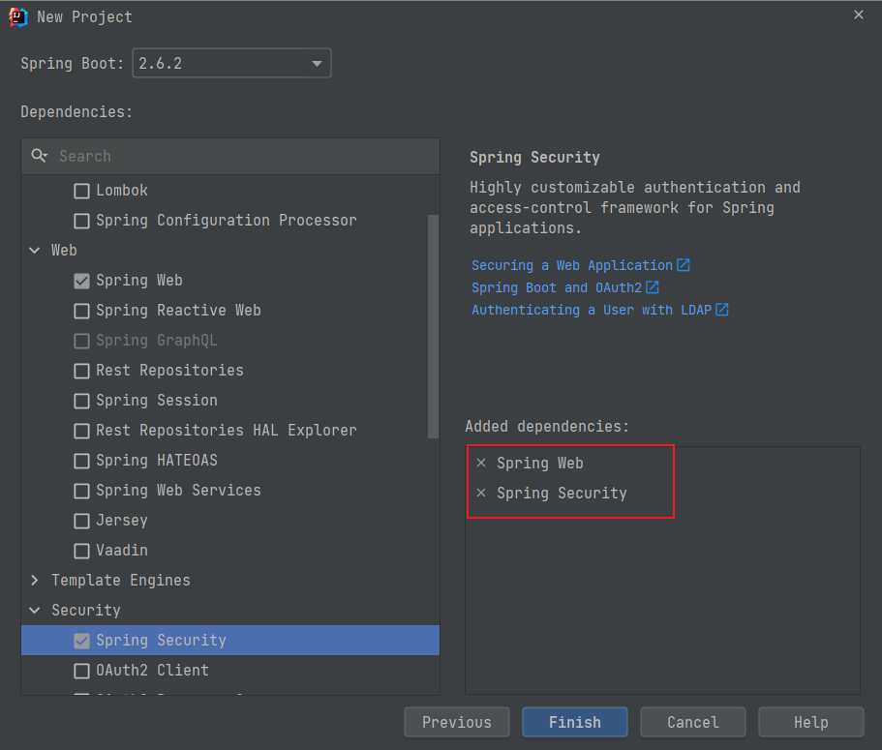Remove Spring Web from added dependencies
The height and width of the screenshot is (750, 882).
481,464
